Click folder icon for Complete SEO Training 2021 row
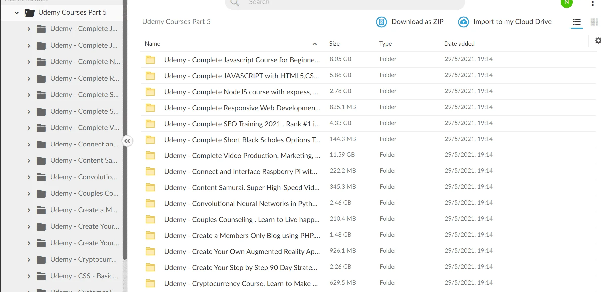 (x=150, y=124)
